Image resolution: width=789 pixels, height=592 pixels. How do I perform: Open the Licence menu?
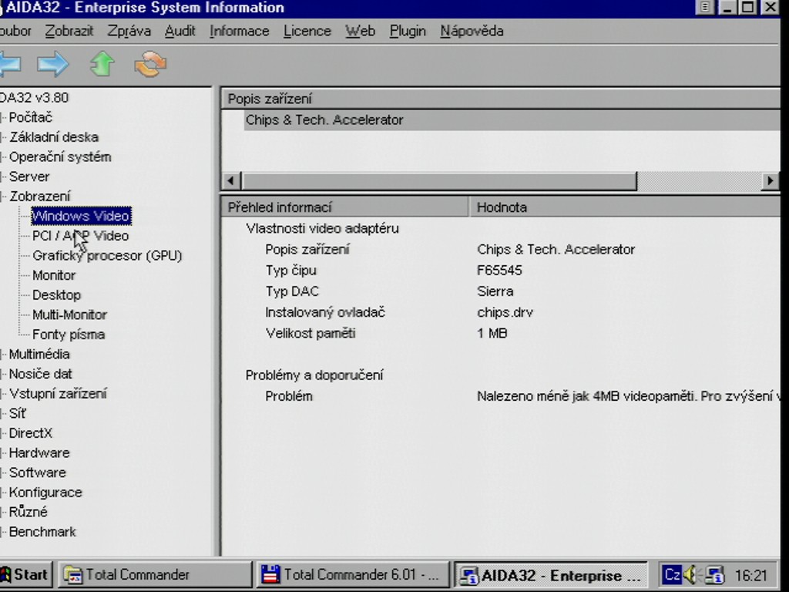click(307, 31)
